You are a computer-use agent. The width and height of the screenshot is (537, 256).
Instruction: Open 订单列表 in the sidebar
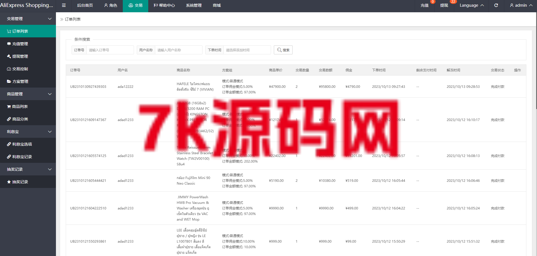coord(28,31)
